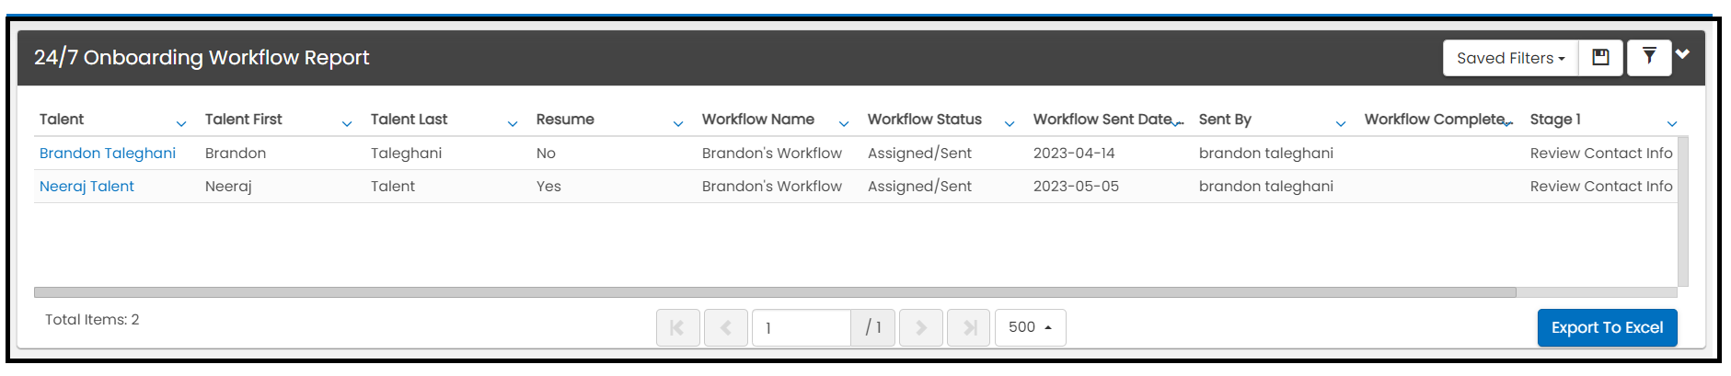
Task: Open the filter funnel icon
Action: [1649, 57]
